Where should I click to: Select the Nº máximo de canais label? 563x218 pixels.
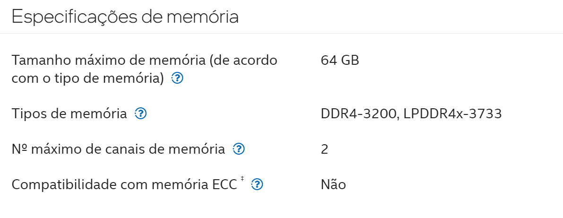tap(118, 148)
